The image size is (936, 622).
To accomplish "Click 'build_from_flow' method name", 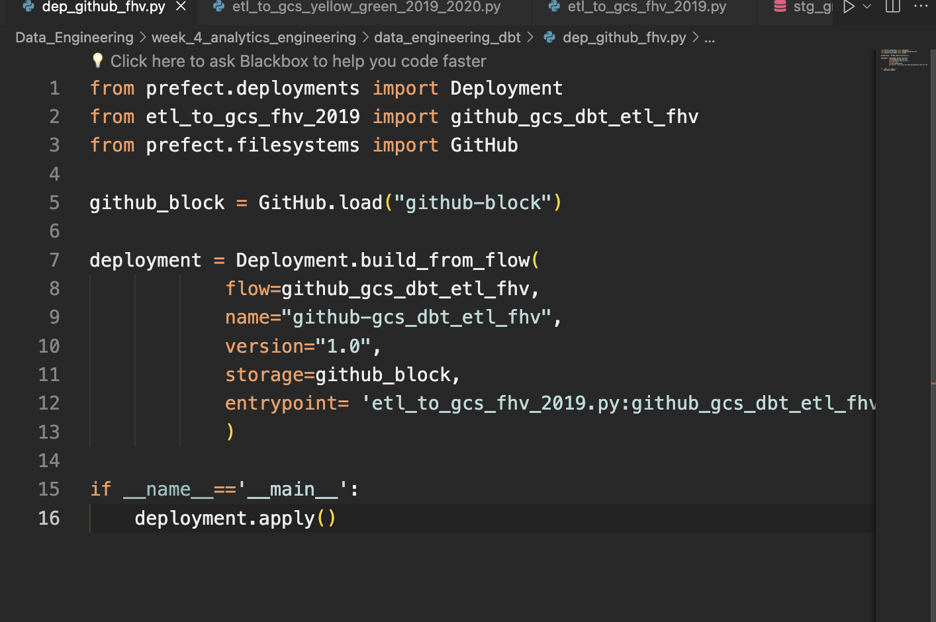I will [445, 261].
